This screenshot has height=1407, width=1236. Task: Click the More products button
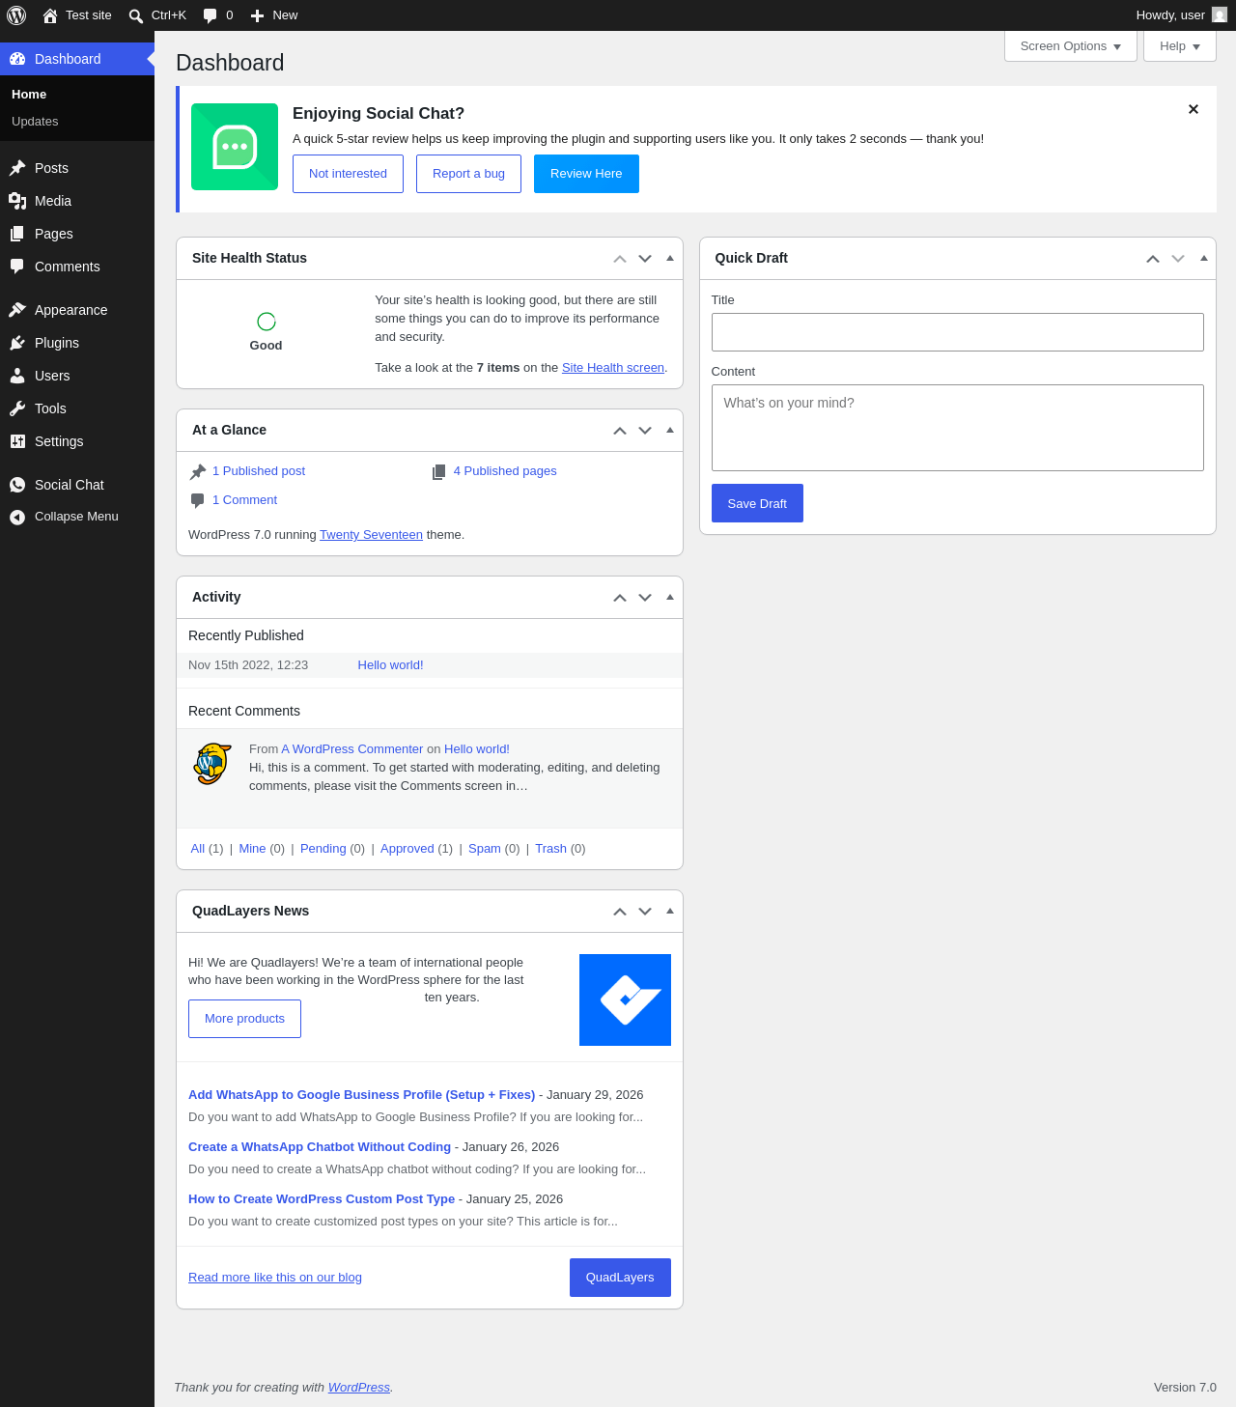coord(244,1019)
